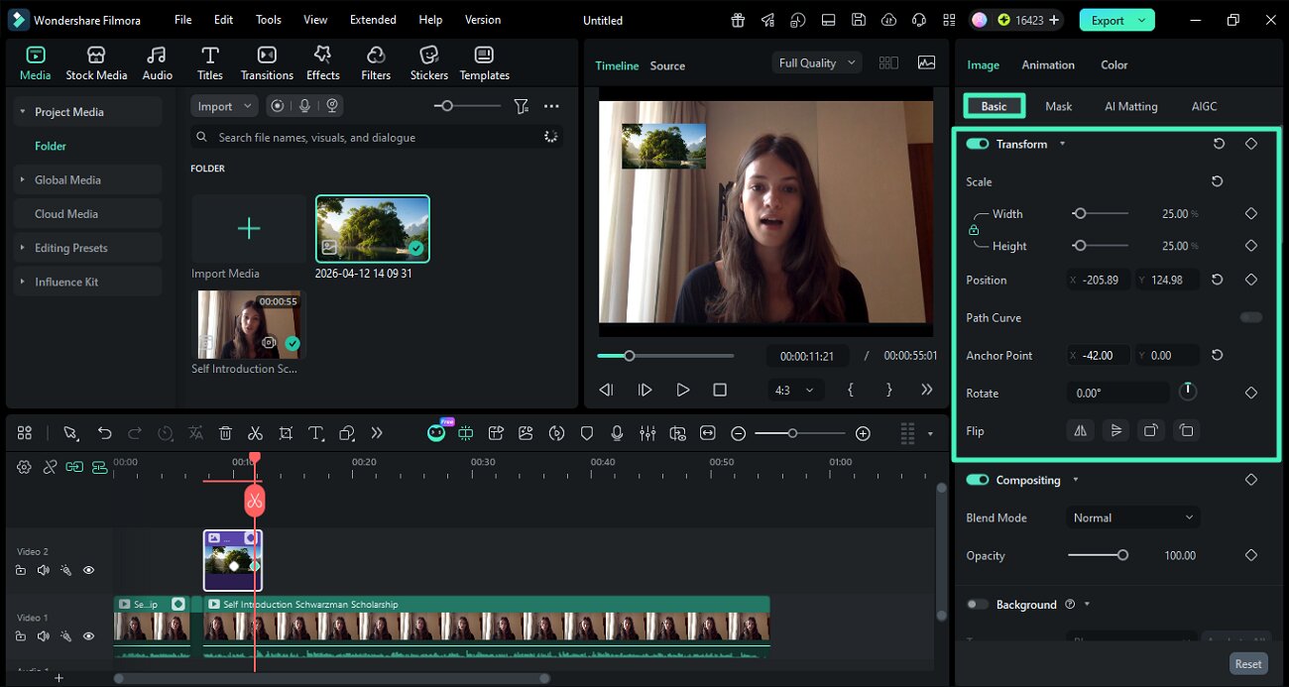Enable the Background switch
The height and width of the screenshot is (687, 1289).
point(978,604)
